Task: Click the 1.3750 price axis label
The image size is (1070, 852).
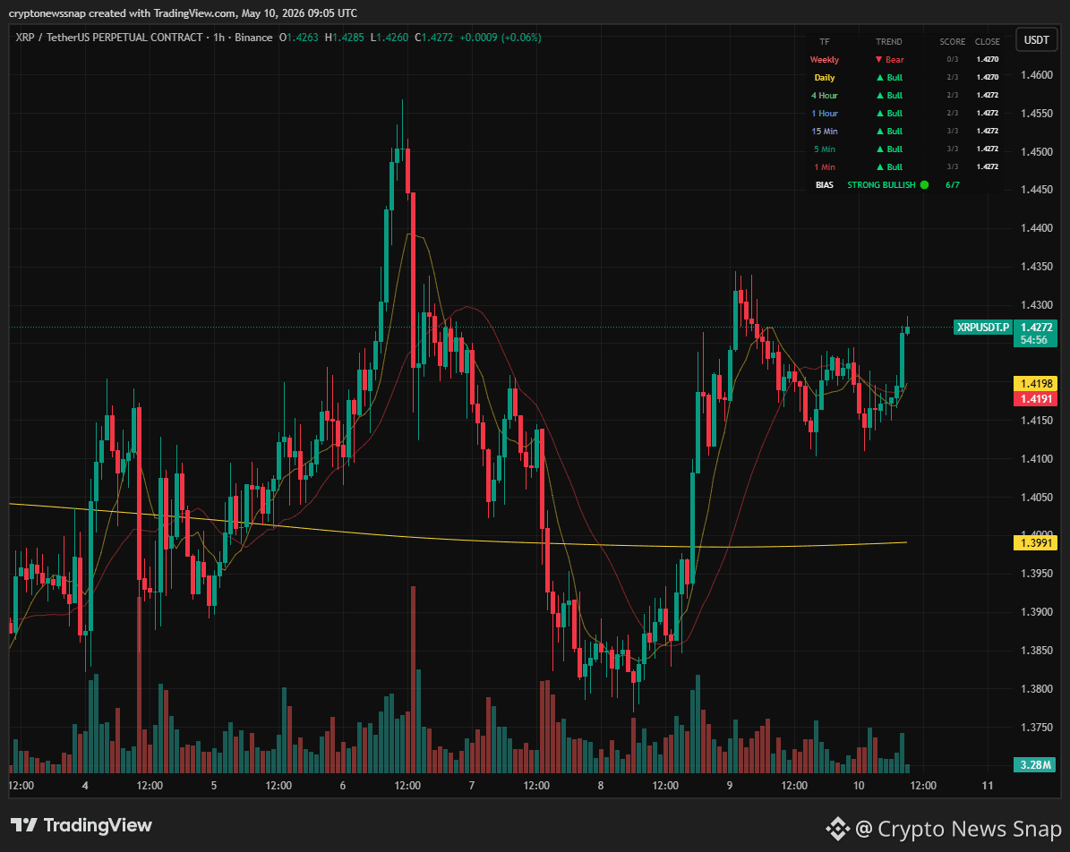Action: (1037, 728)
